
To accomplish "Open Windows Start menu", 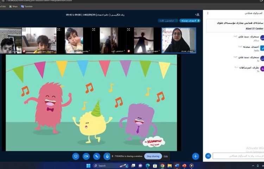I will pos(88,165).
